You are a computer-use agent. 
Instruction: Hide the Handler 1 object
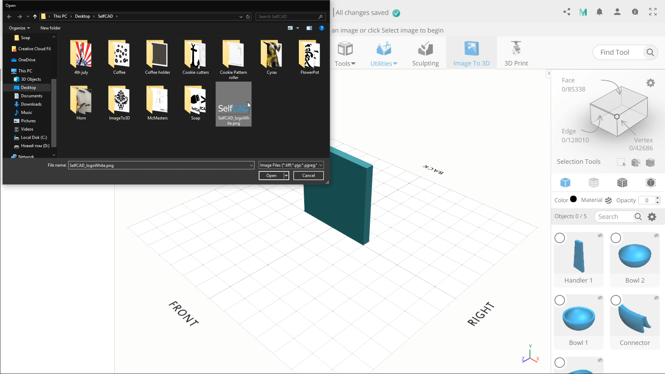click(x=600, y=235)
